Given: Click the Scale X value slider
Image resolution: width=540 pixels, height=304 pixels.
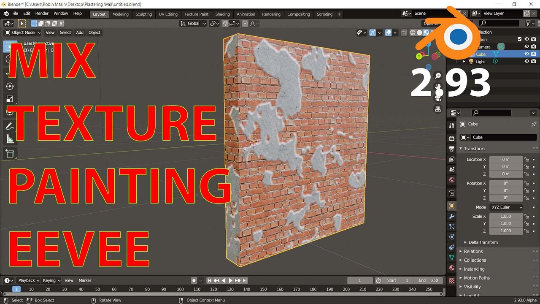Looking at the screenshot, I should point(506,216).
